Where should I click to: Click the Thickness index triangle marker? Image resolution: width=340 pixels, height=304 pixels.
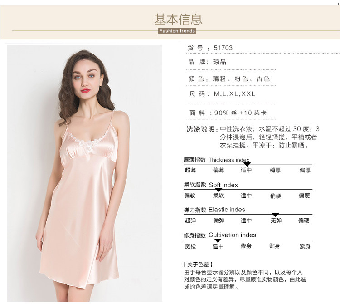[247, 164]
